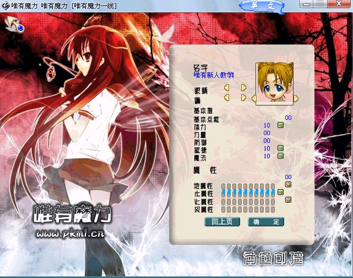The width and height of the screenshot is (353, 278).
Task: Select previous mouth style arrow
Action: [226, 97]
